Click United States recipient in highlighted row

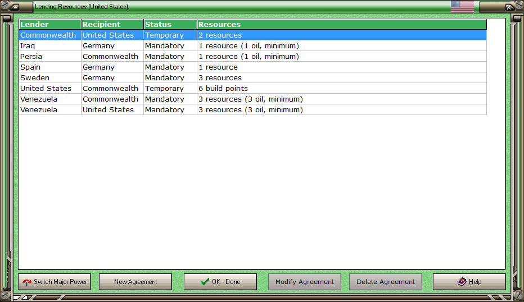click(112, 35)
